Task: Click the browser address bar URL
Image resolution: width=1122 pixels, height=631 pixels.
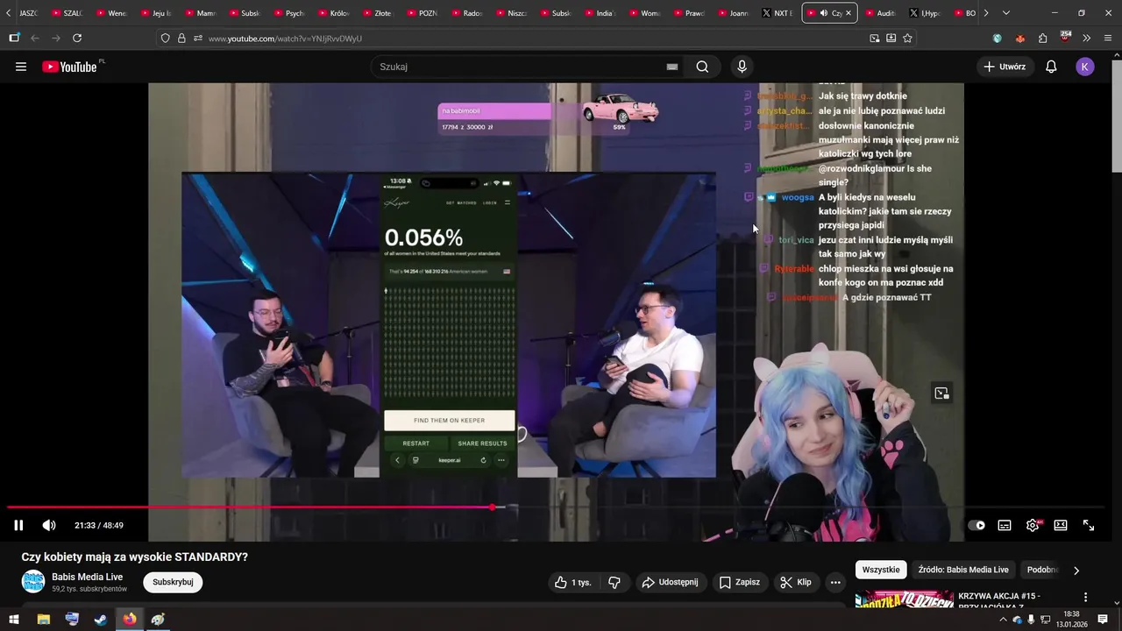Action: 285,39
